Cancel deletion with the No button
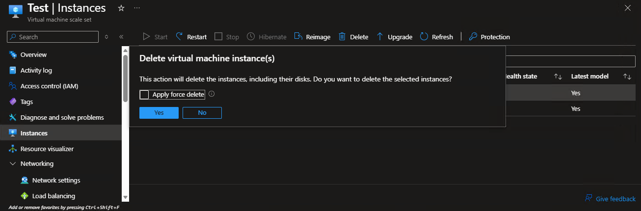 [202, 113]
